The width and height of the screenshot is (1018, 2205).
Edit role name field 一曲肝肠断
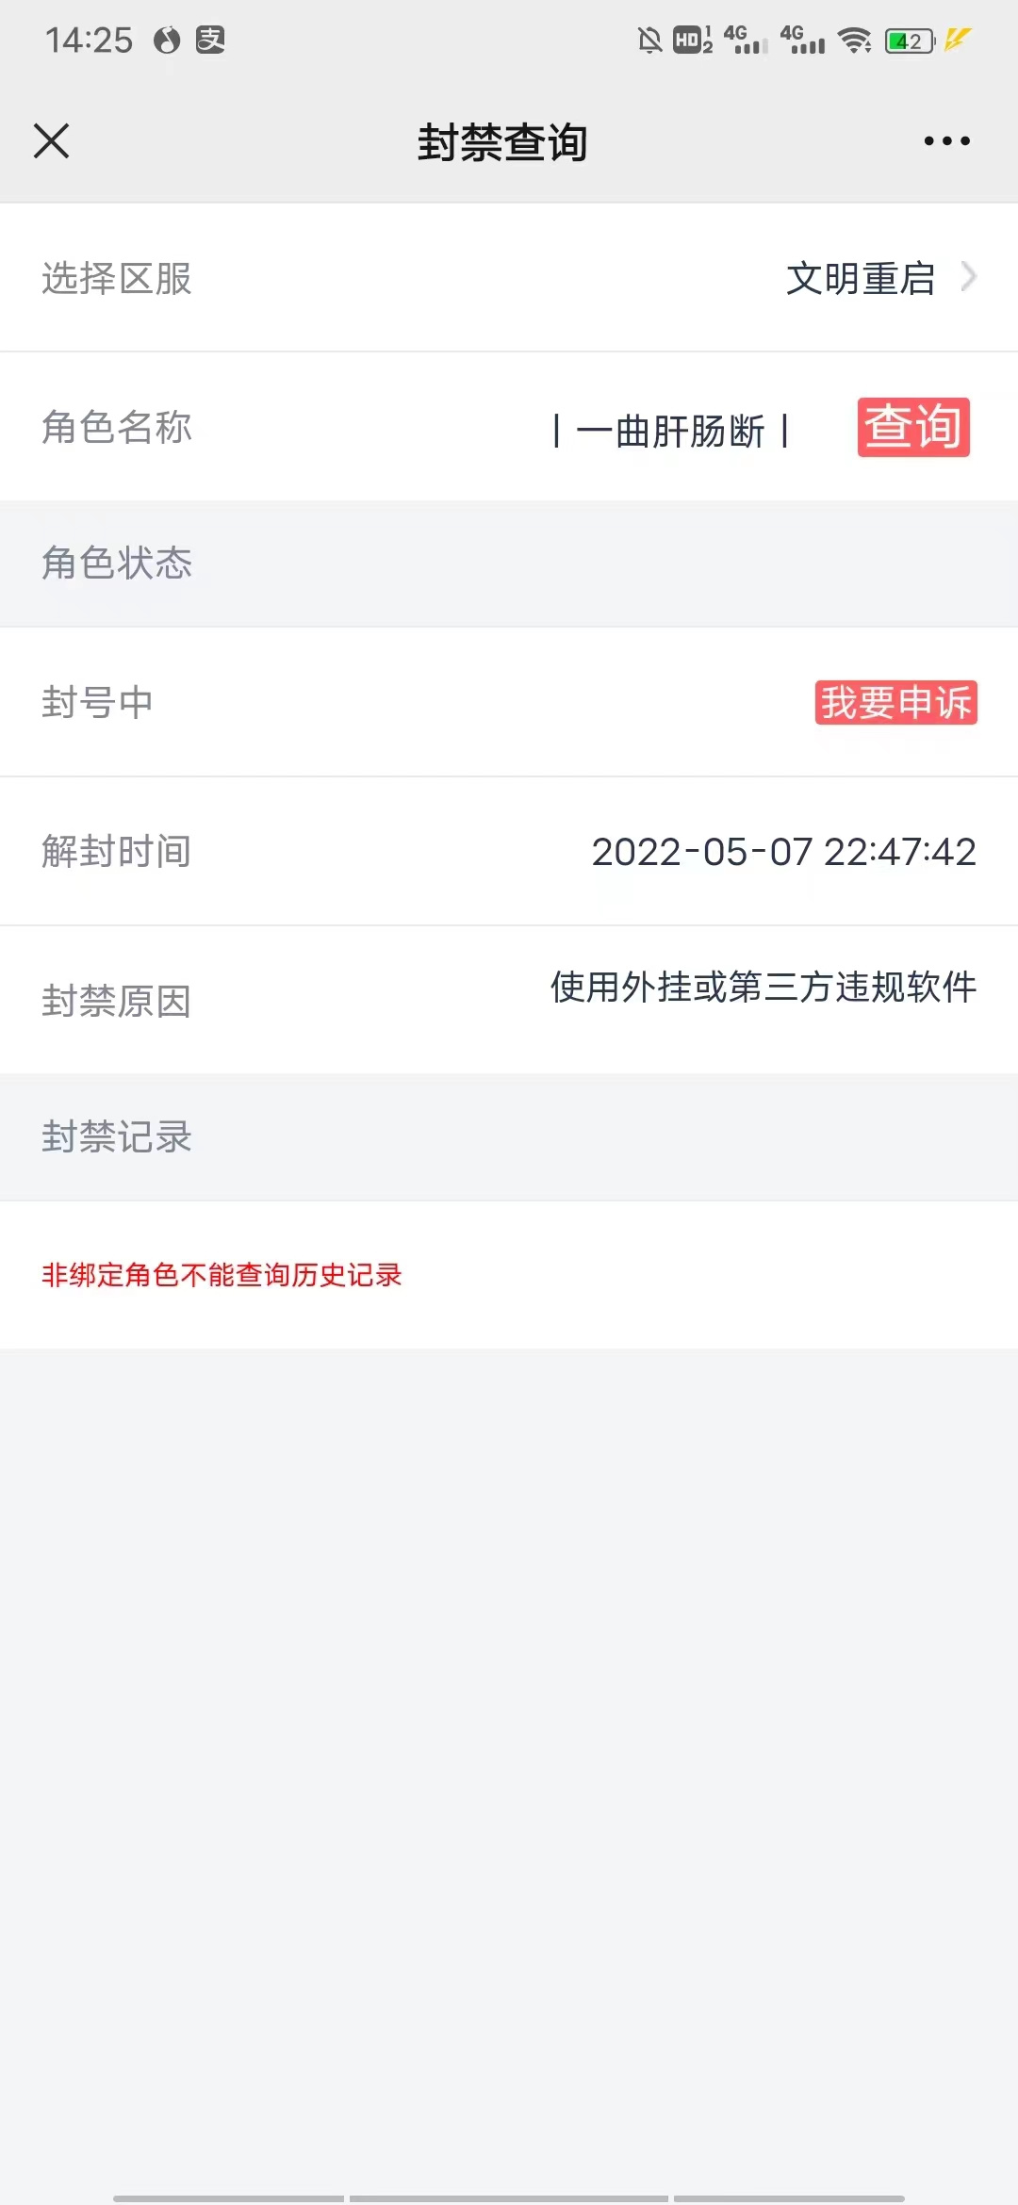click(x=670, y=431)
